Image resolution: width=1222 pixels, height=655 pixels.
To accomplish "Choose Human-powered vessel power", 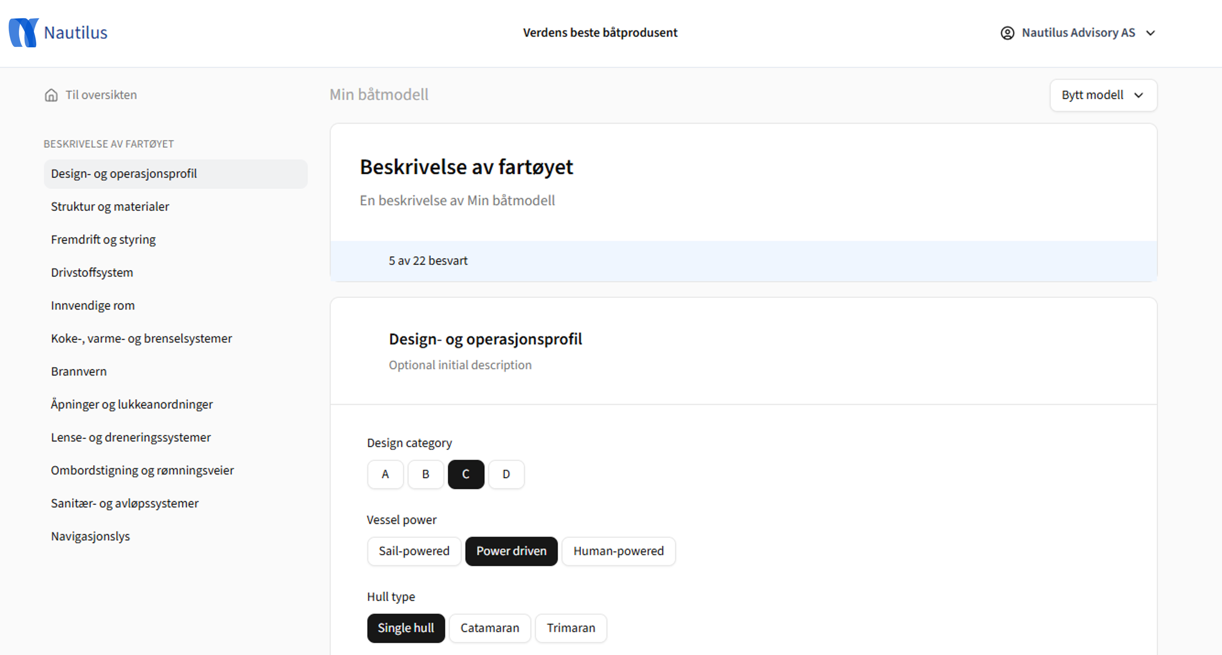I will click(618, 551).
